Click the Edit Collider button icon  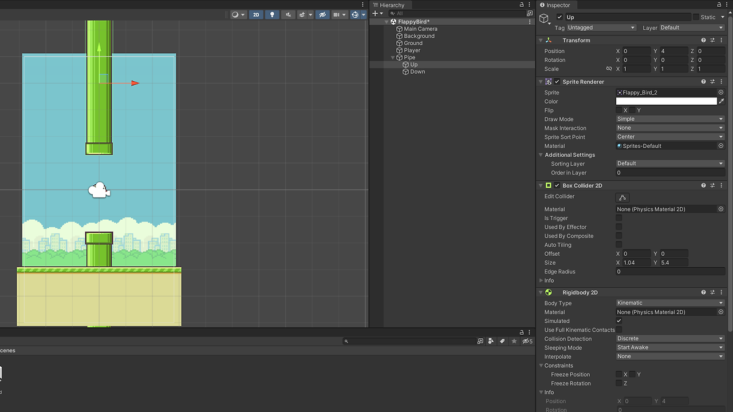coord(622,197)
